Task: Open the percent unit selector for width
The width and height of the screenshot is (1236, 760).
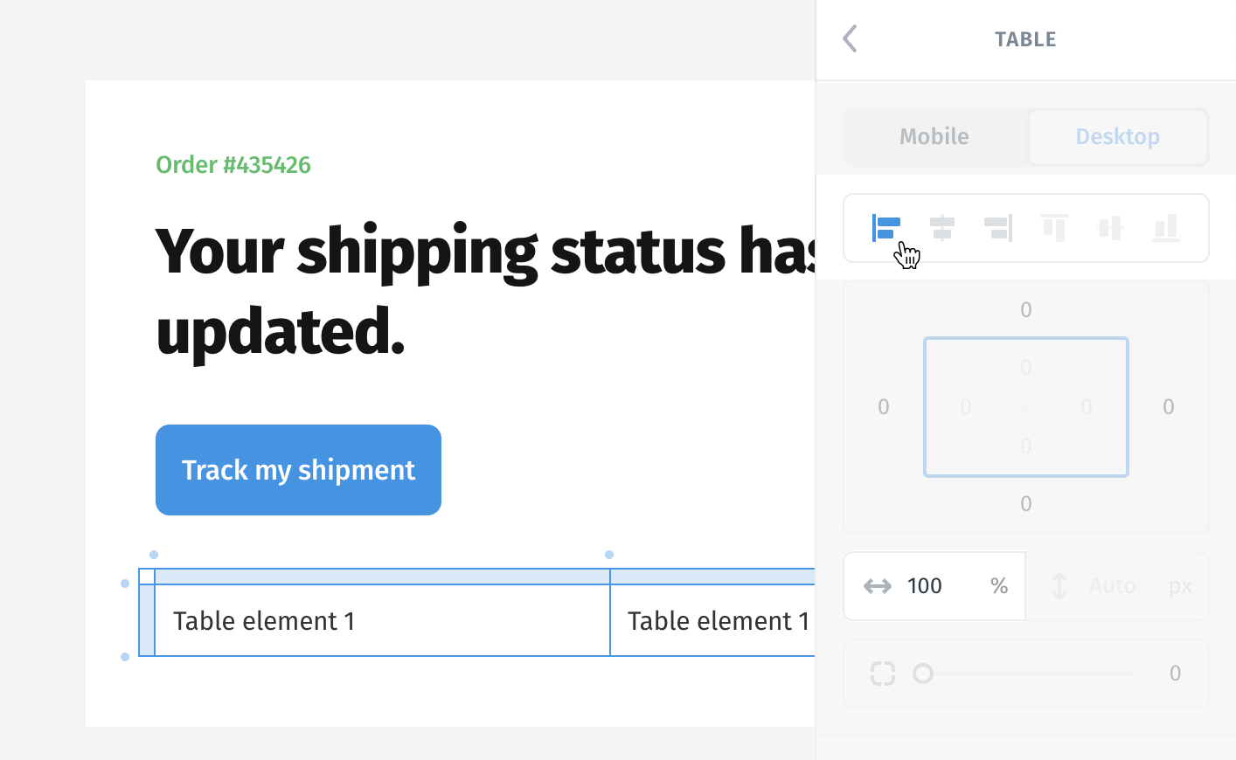Action: [x=999, y=586]
